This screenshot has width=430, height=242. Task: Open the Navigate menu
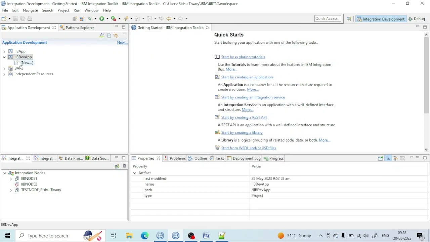tap(30, 10)
